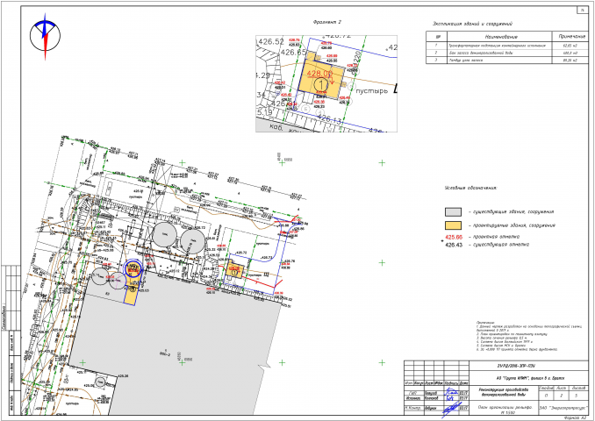
Task: Click the 426.52 elevation in Fragment 2
Action: click(271, 42)
